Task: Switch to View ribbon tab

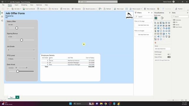Action: (x=32, y=5)
